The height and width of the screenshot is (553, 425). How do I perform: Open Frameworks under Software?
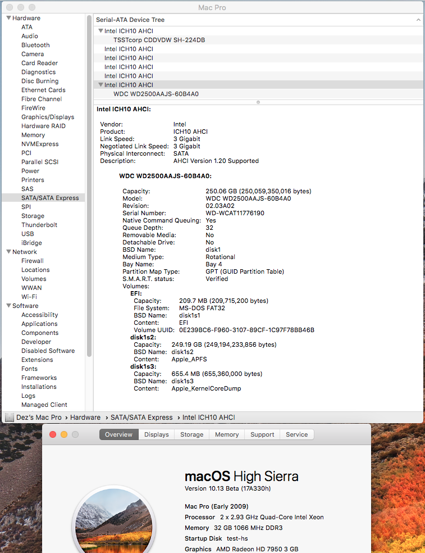click(x=39, y=378)
